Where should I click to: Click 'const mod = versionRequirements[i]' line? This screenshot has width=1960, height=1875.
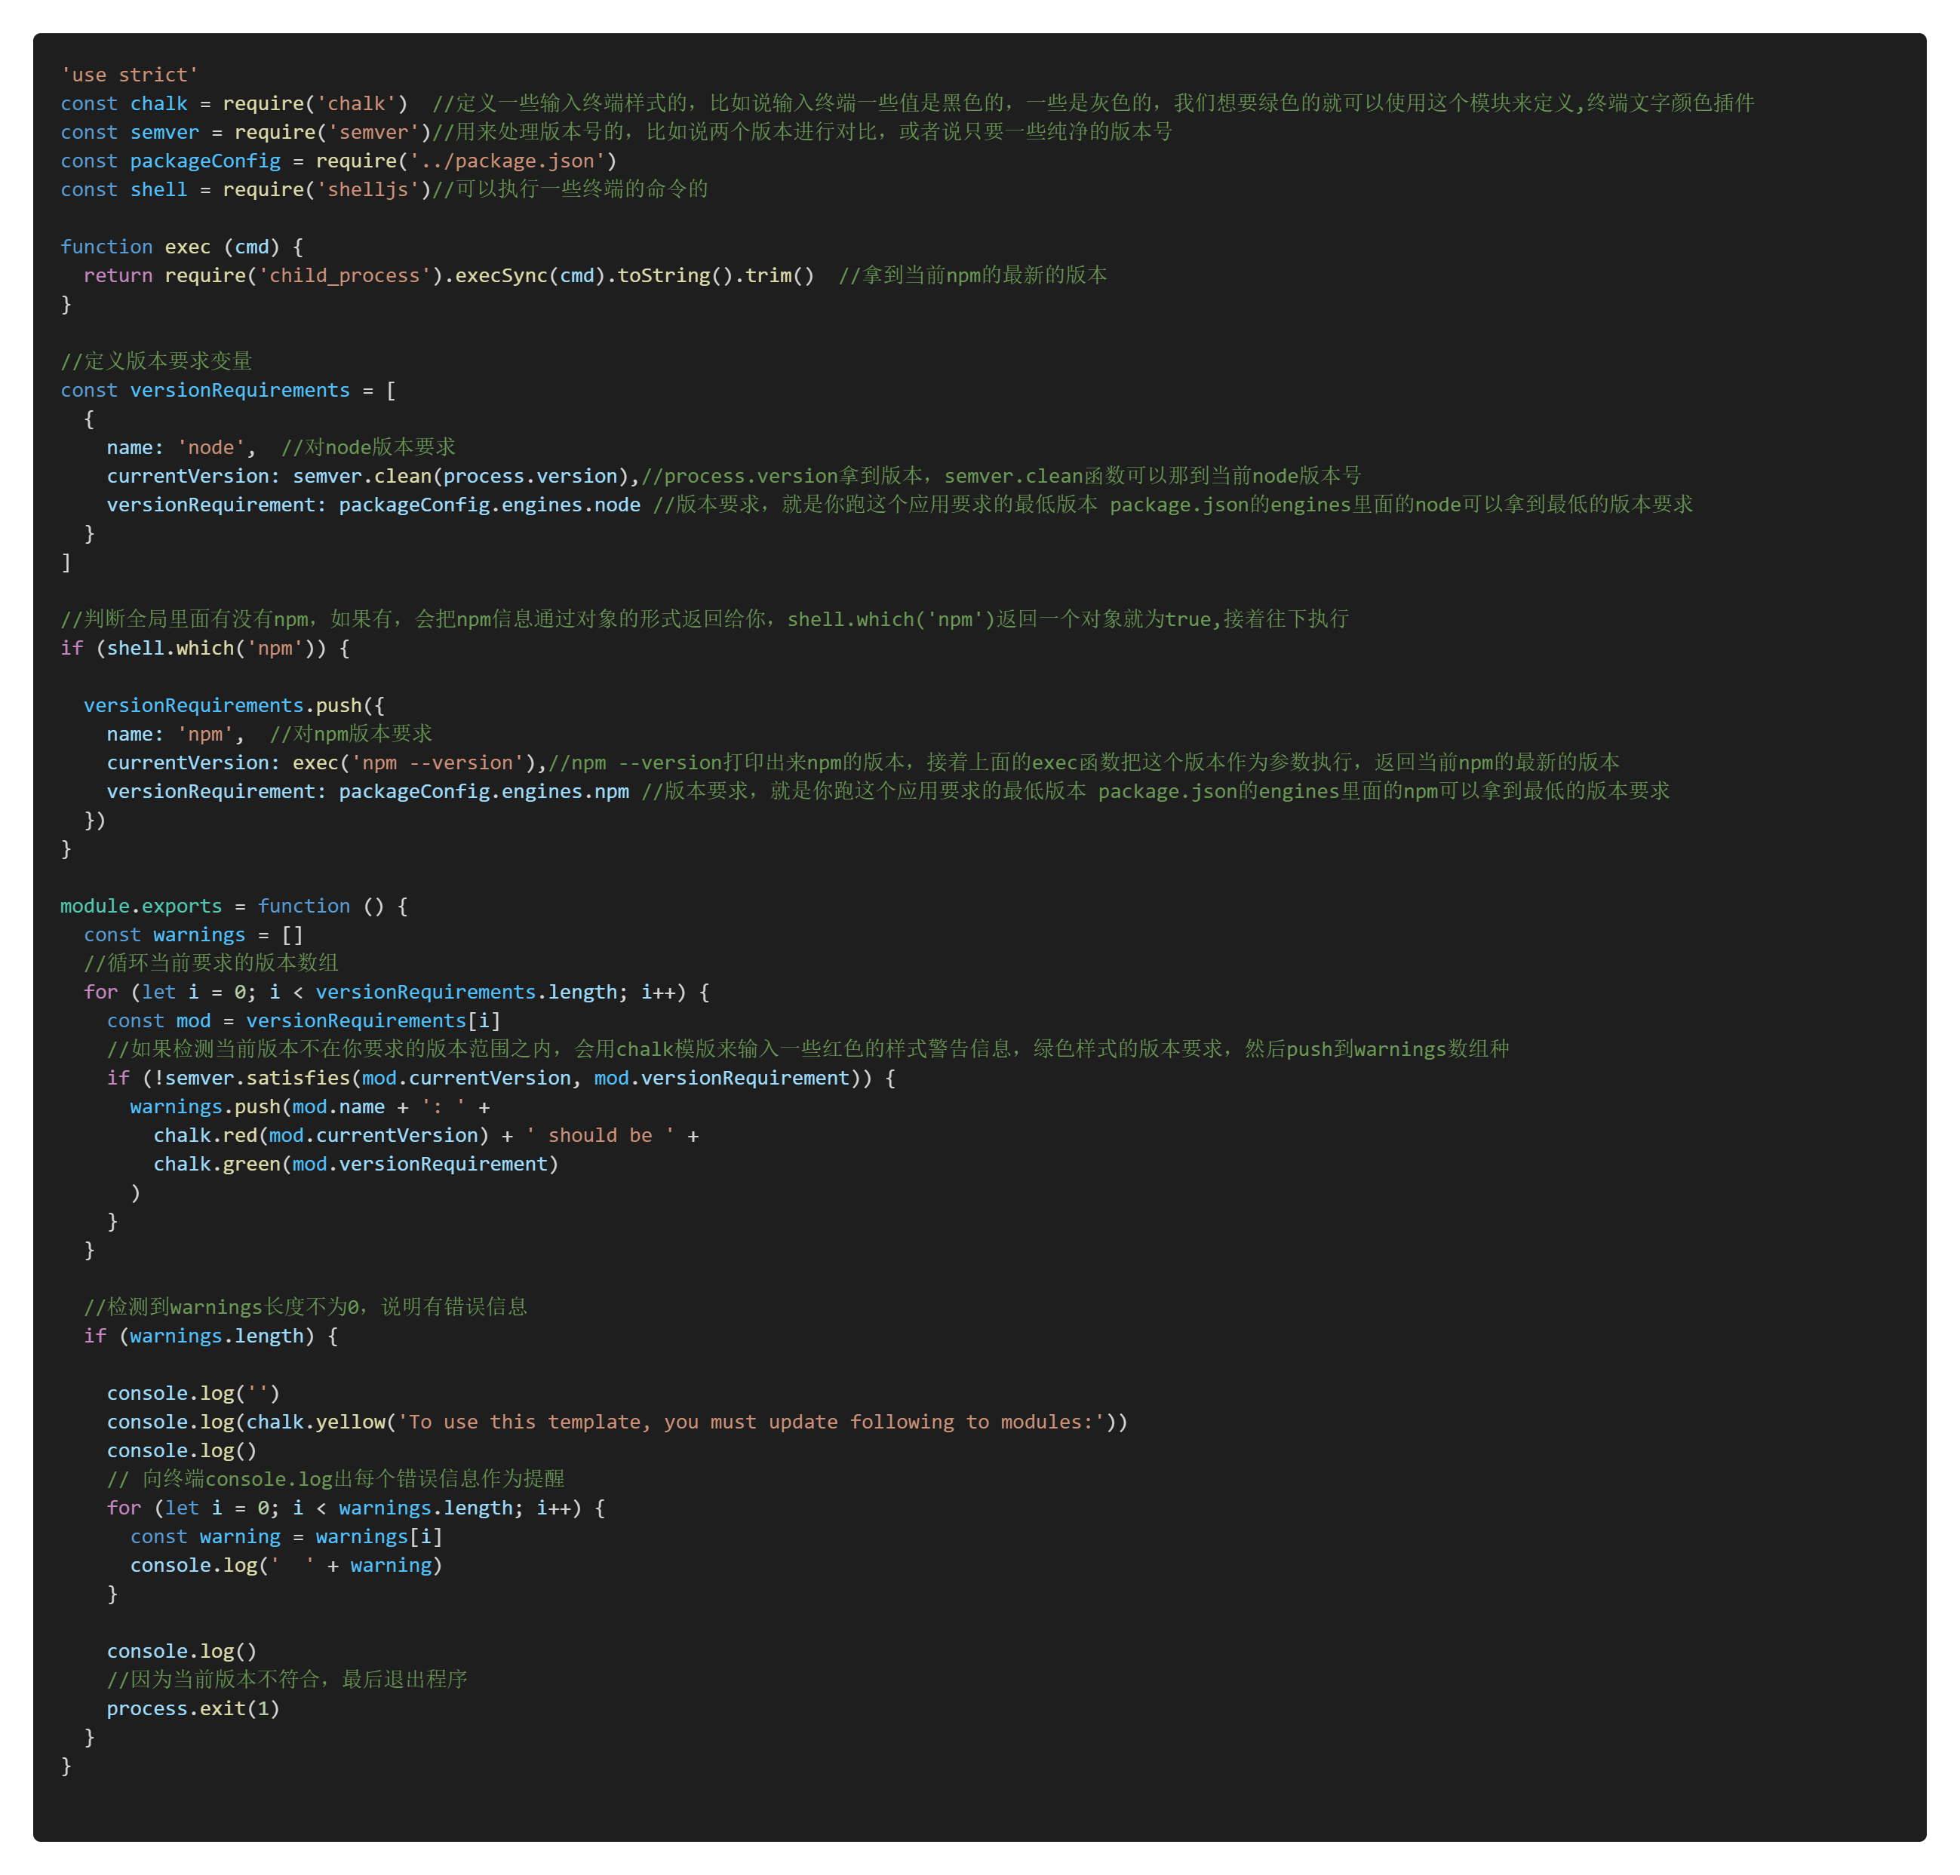(x=303, y=1020)
